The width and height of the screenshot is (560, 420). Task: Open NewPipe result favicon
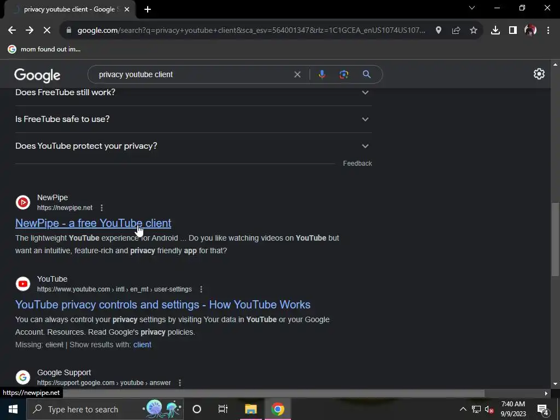click(x=23, y=202)
